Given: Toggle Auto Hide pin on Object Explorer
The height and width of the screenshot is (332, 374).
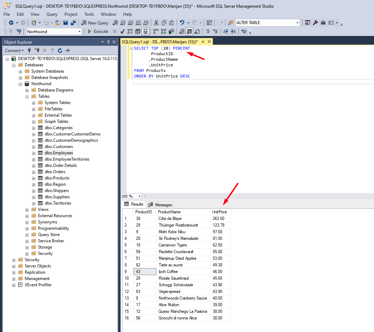Looking at the screenshot, I should (x=108, y=42).
